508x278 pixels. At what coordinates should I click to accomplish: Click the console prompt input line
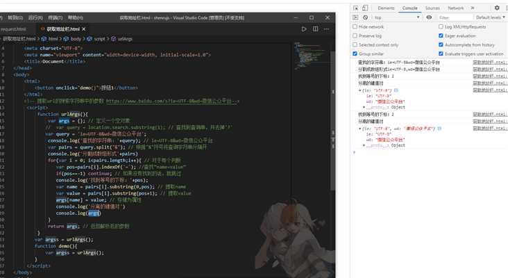[431, 152]
